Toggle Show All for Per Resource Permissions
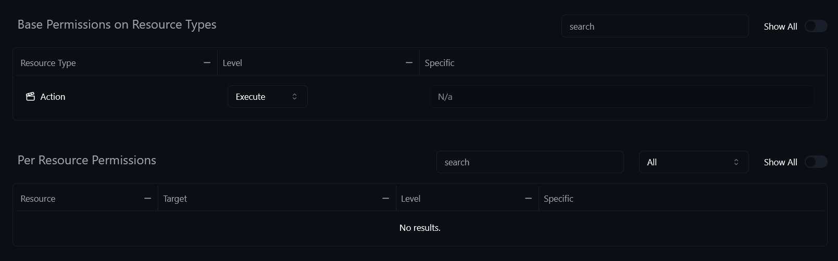The height and width of the screenshot is (261, 838). pyautogui.click(x=816, y=162)
